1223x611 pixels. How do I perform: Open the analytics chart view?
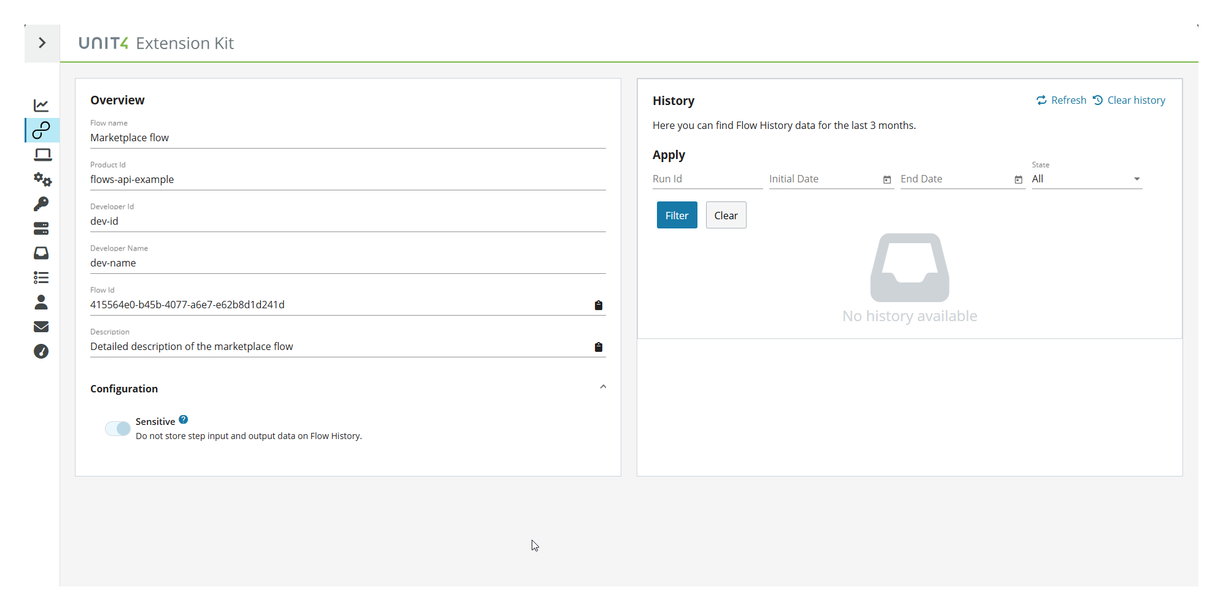pyautogui.click(x=41, y=105)
